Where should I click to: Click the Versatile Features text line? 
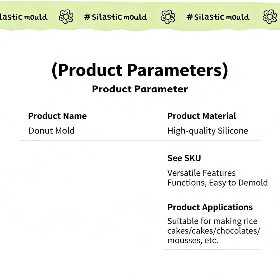click(x=201, y=173)
